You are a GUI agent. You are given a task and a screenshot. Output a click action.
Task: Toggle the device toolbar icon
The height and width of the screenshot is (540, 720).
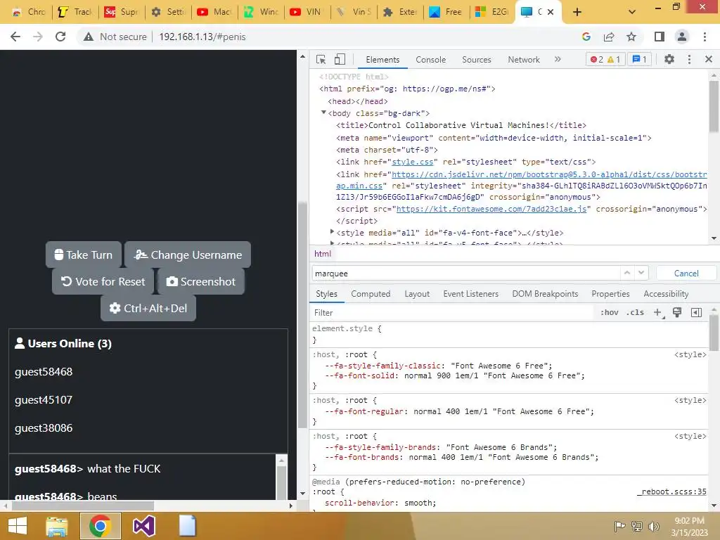[x=340, y=59]
